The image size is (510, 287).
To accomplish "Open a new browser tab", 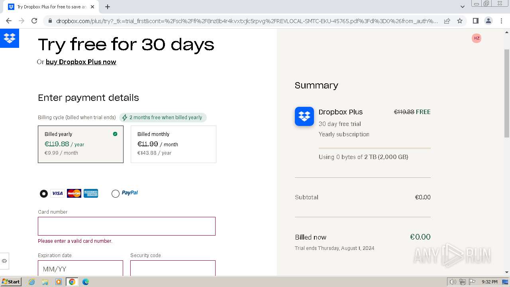I will click(108, 7).
